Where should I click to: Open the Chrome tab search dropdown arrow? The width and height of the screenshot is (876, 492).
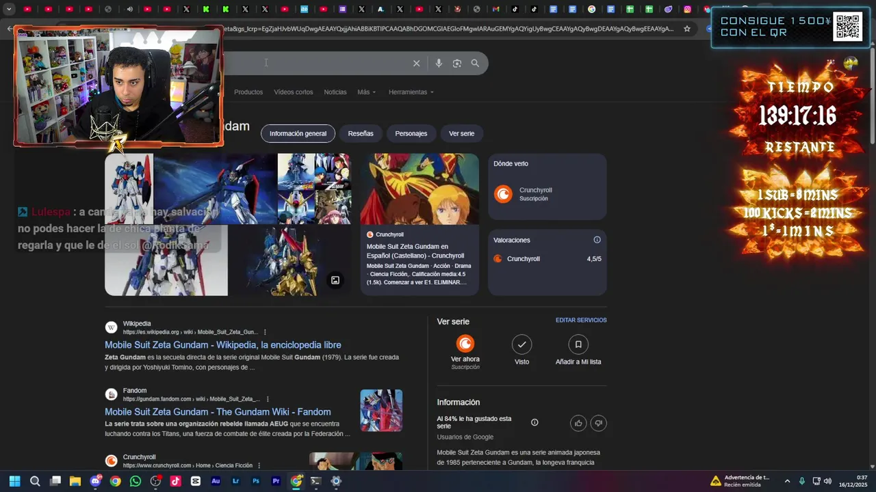click(9, 9)
